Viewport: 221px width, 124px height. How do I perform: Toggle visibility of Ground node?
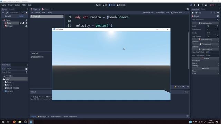pos(26,26)
